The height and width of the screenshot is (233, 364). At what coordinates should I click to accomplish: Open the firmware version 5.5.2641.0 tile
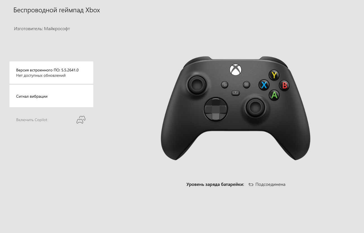coord(51,73)
